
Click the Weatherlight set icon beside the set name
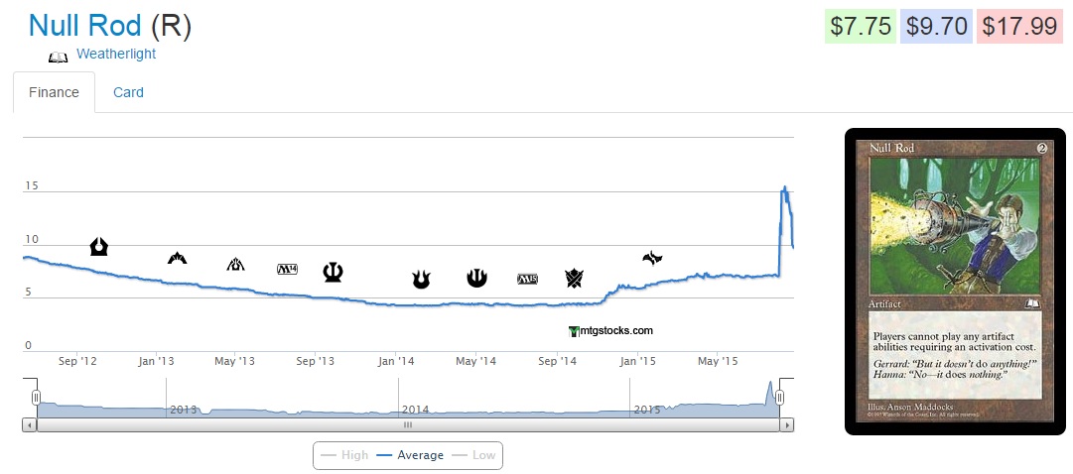[x=59, y=57]
